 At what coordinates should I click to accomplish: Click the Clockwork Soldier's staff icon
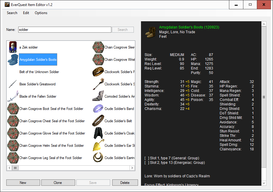tap(98, 84)
